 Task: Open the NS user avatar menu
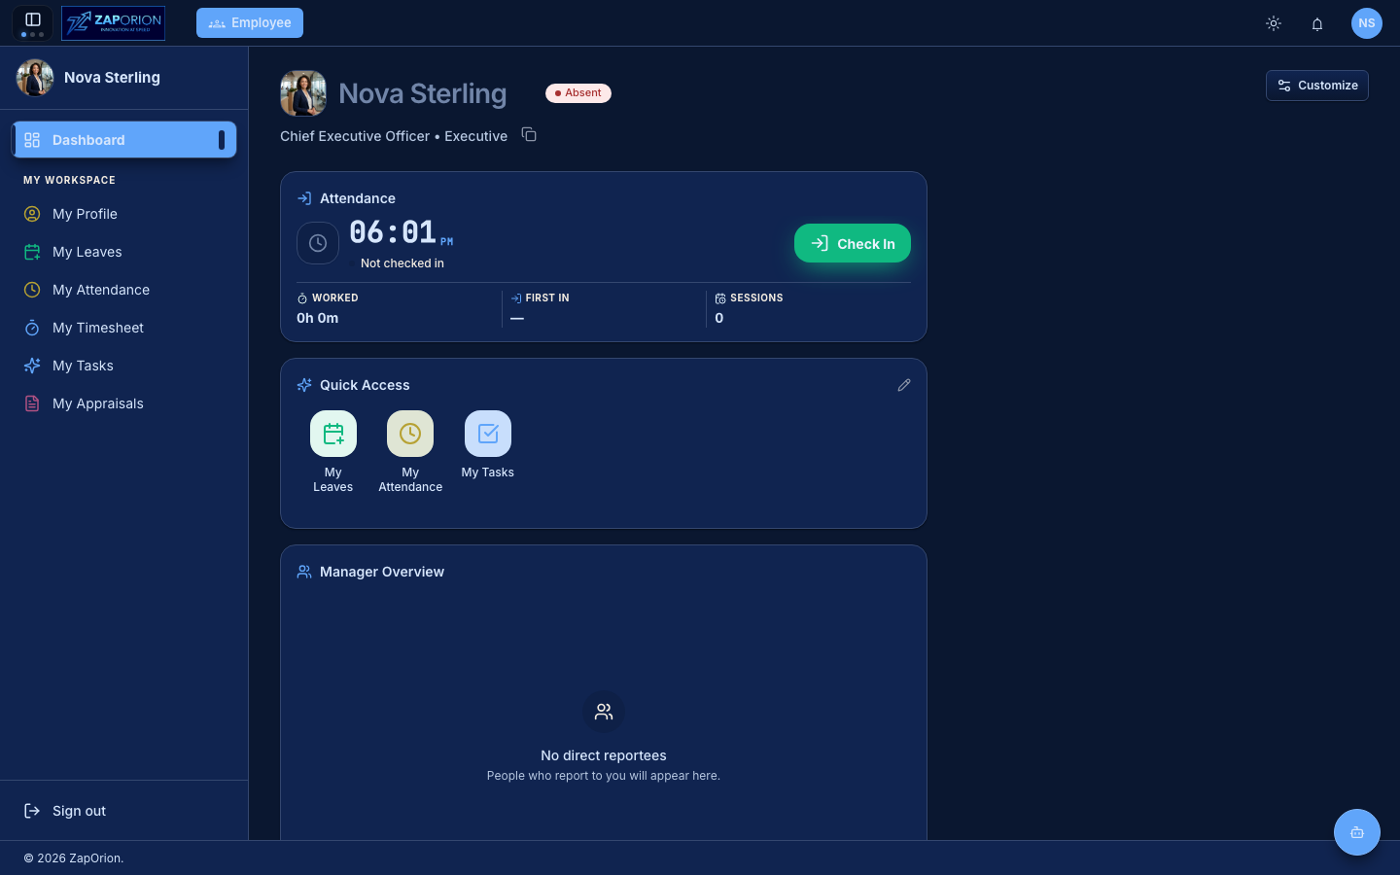click(1367, 23)
